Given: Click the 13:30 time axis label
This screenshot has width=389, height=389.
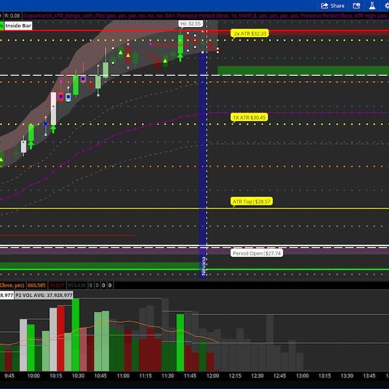Looking at the screenshot, I should (347, 375).
